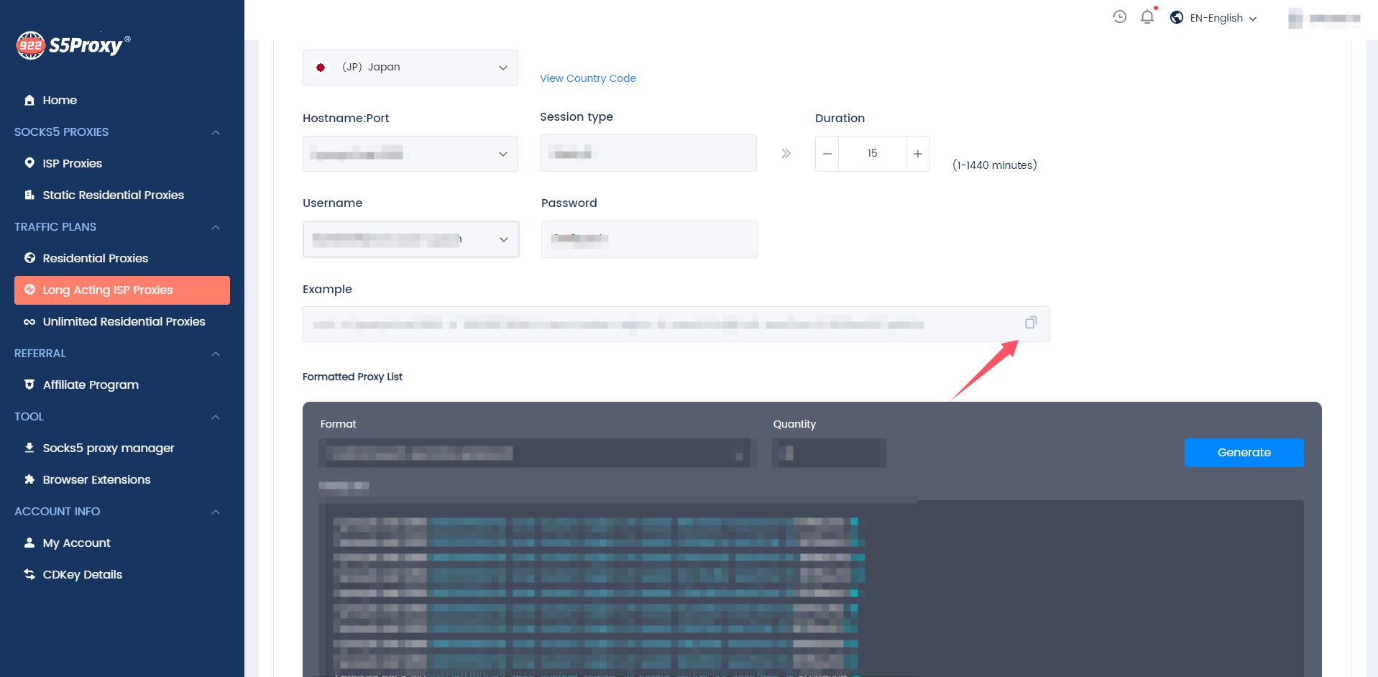Viewport: 1378px width, 677px height.
Task: Open Residential Proxies page
Action: click(122, 258)
